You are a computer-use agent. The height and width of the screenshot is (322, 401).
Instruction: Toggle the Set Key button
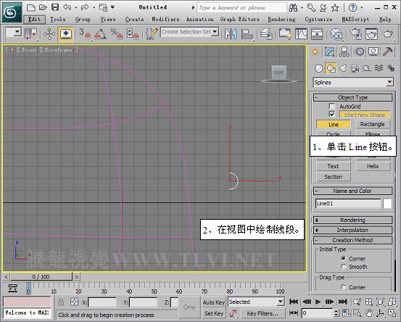(x=214, y=313)
